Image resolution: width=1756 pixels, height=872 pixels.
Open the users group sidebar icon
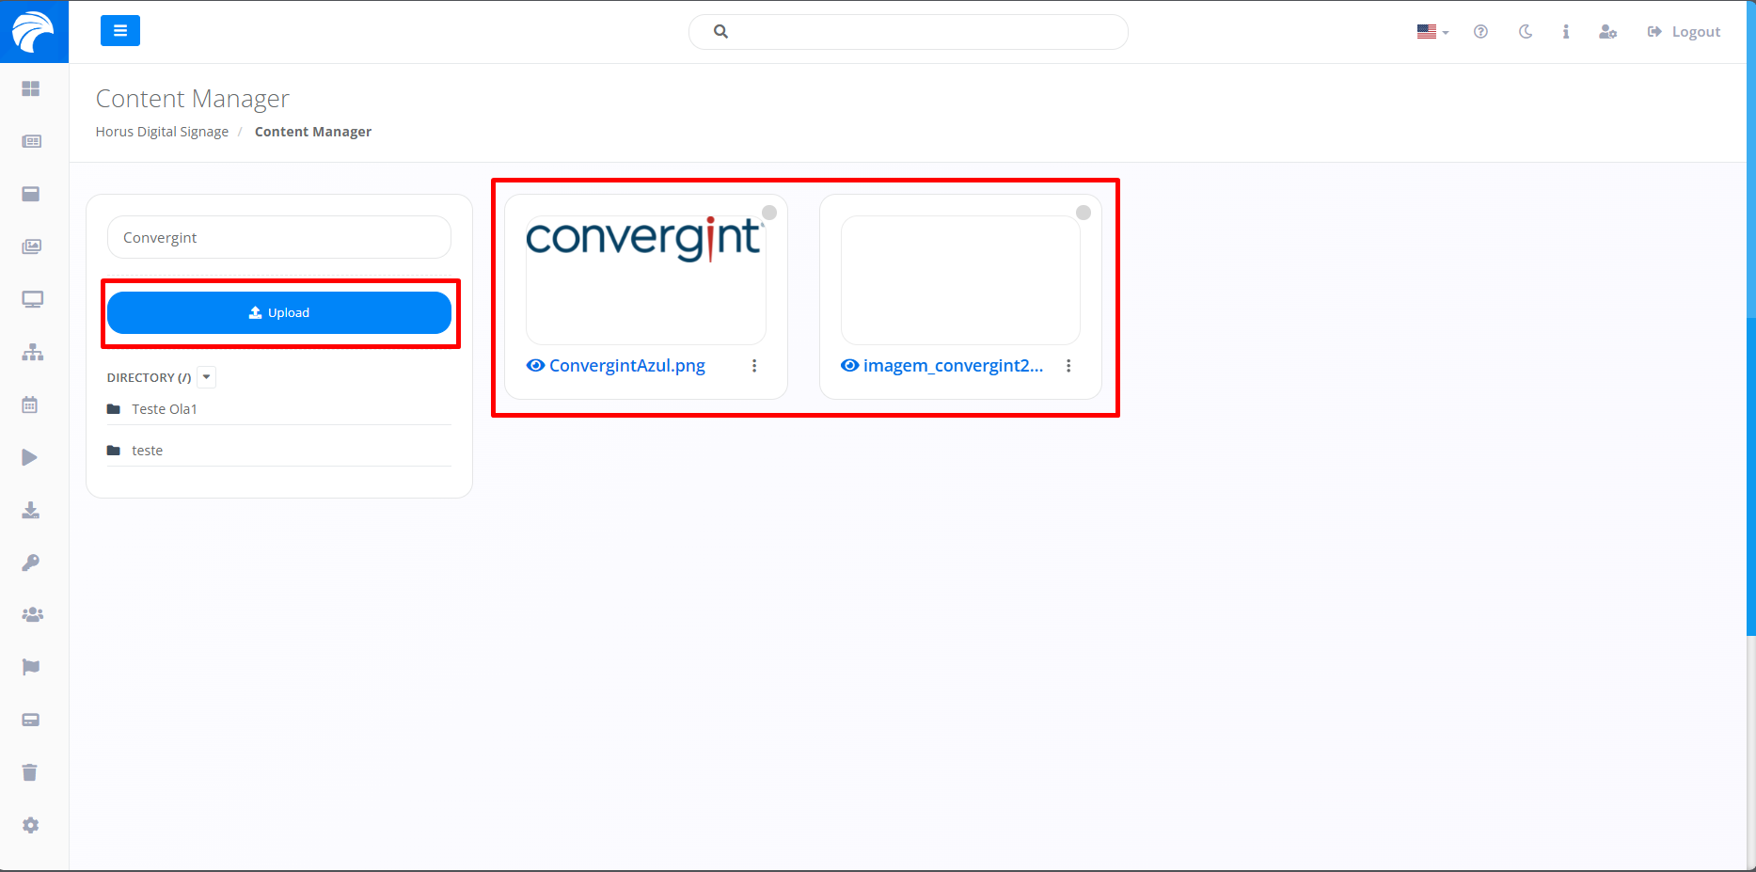click(x=32, y=614)
